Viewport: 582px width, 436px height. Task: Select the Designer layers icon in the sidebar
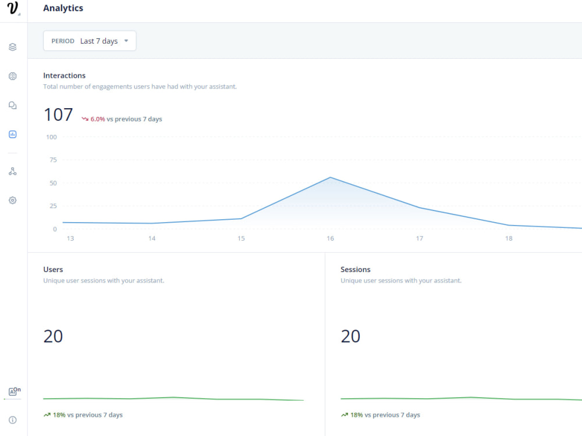tap(12, 47)
